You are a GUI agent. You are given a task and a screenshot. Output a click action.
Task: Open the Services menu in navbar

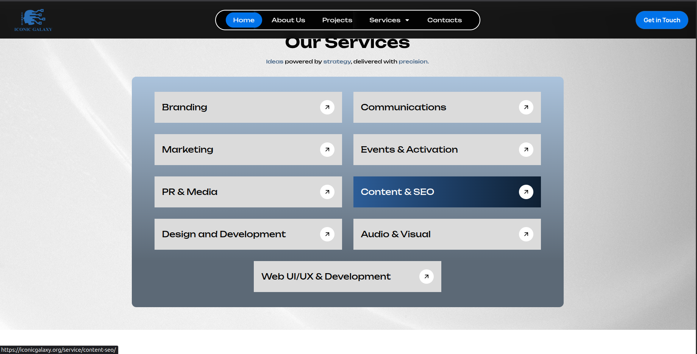coord(384,20)
